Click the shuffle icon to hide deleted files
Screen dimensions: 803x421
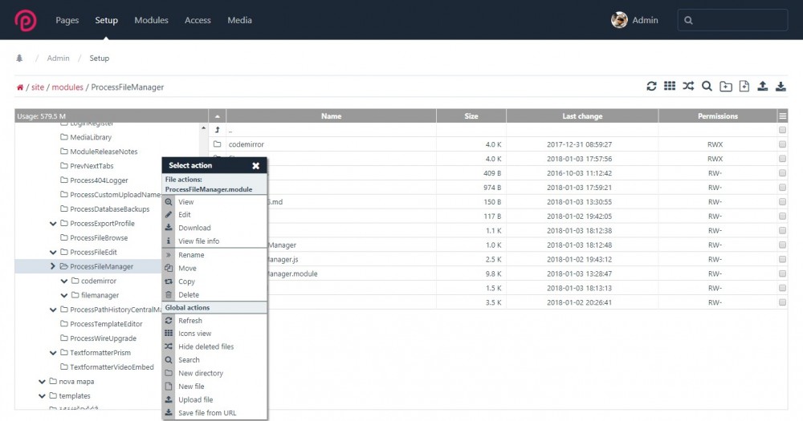pyautogui.click(x=688, y=87)
